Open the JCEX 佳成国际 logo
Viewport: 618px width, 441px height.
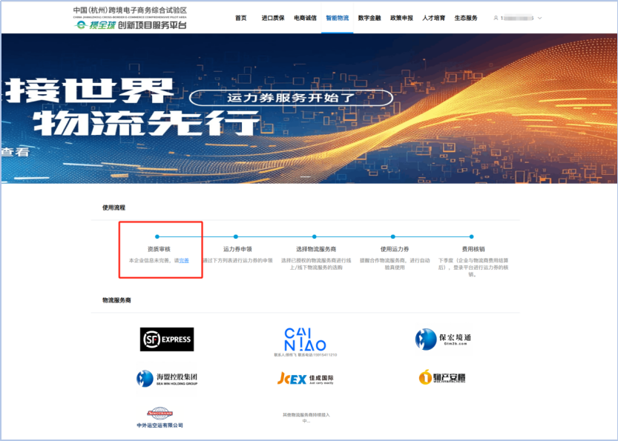click(305, 379)
